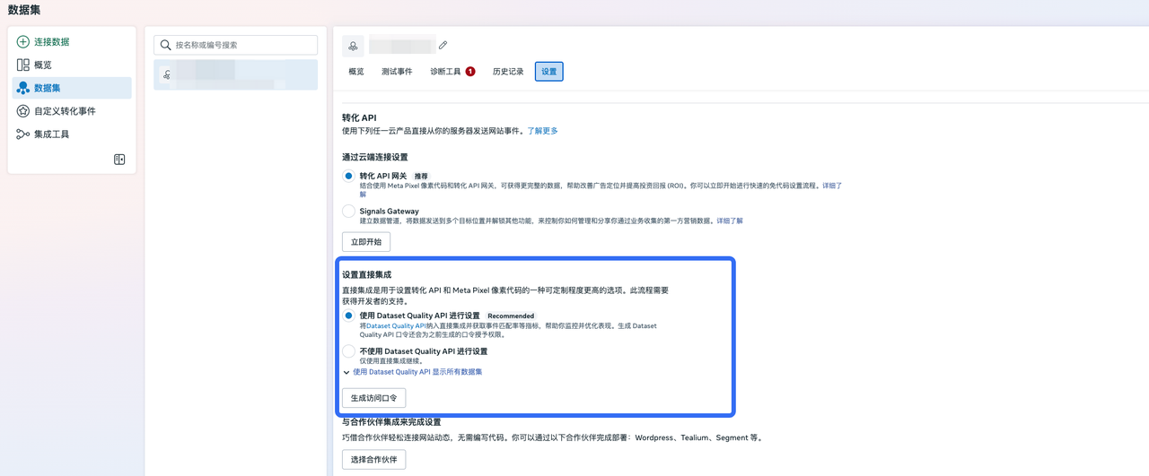1149x476 pixels.
Task: Click the magnifier icon in search box
Action: pyautogui.click(x=166, y=45)
